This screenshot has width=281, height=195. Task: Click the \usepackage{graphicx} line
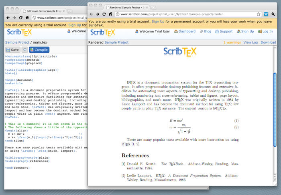click(x=23, y=63)
